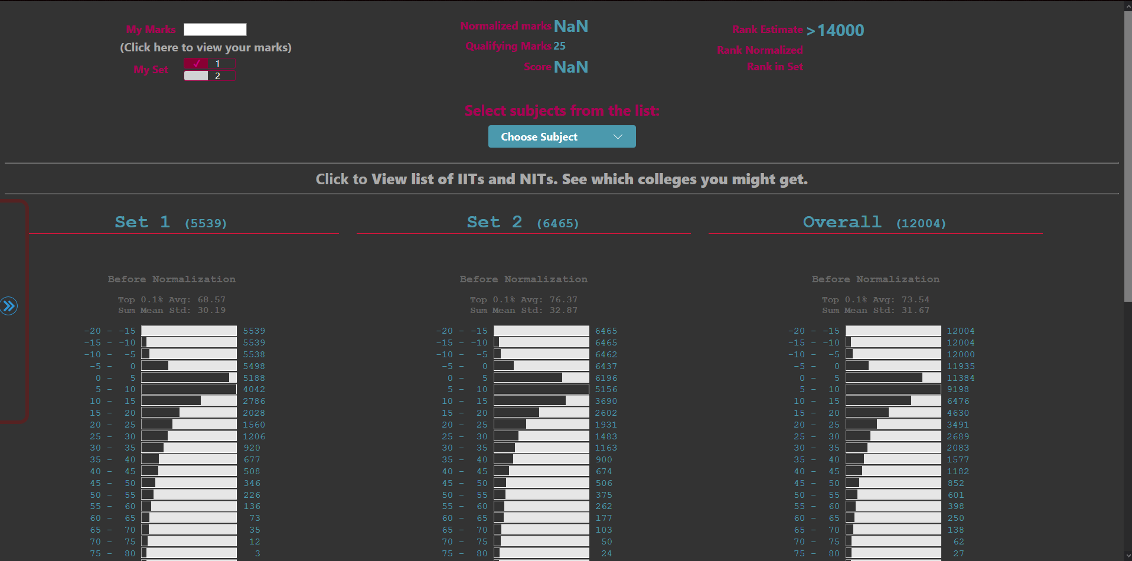Enable the Set 2 toggle under My Set
Screen dimensions: 1132x561
(x=197, y=76)
